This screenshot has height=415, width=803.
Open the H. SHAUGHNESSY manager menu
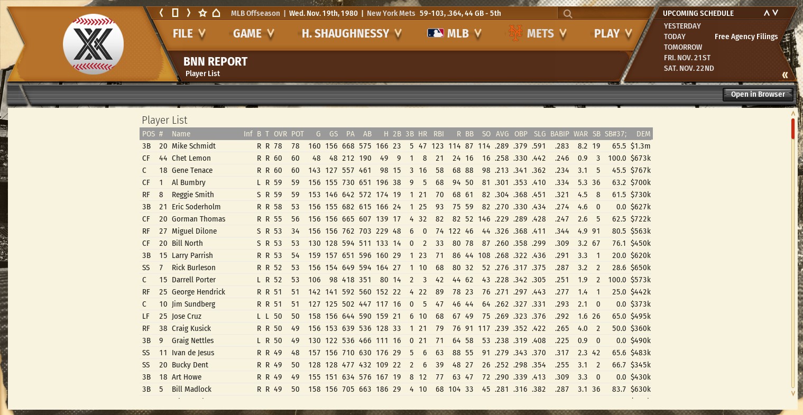coord(352,34)
